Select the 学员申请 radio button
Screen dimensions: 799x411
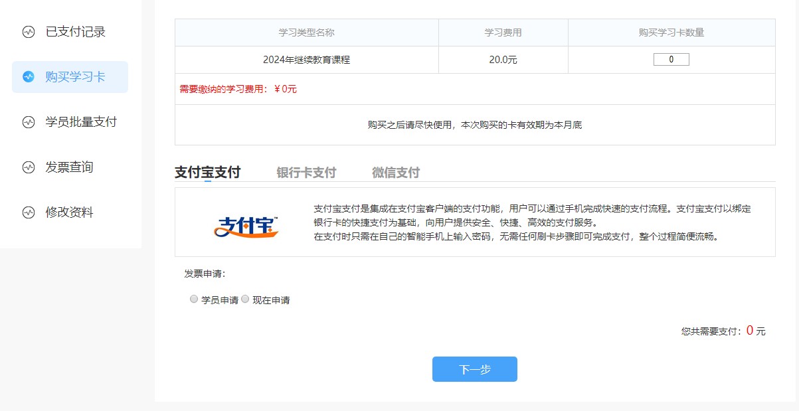tap(194, 299)
